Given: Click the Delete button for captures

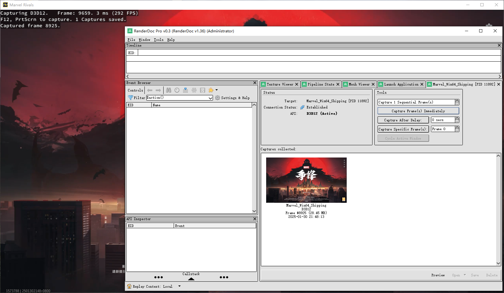Looking at the screenshot, I should tap(491, 275).
